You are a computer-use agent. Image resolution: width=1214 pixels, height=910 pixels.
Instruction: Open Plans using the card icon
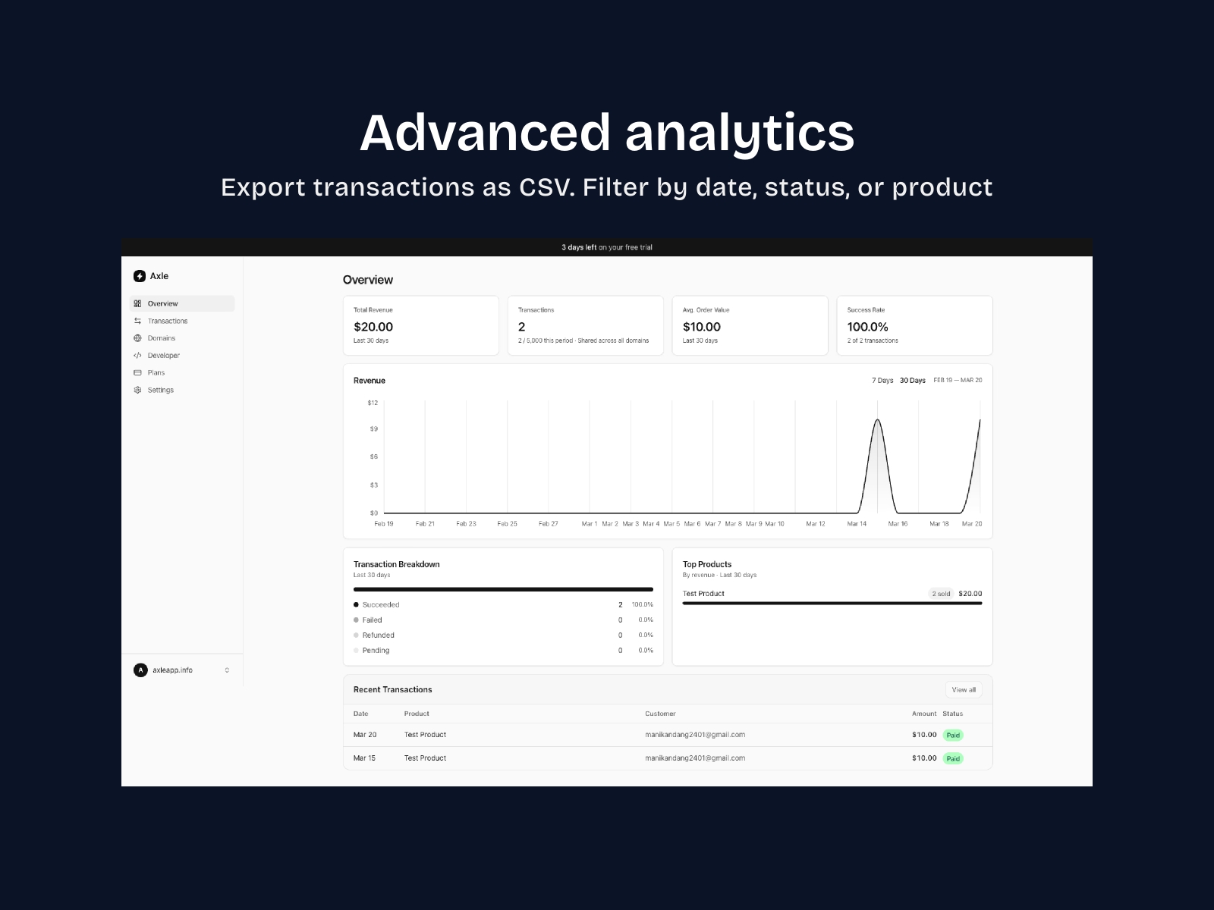137,372
